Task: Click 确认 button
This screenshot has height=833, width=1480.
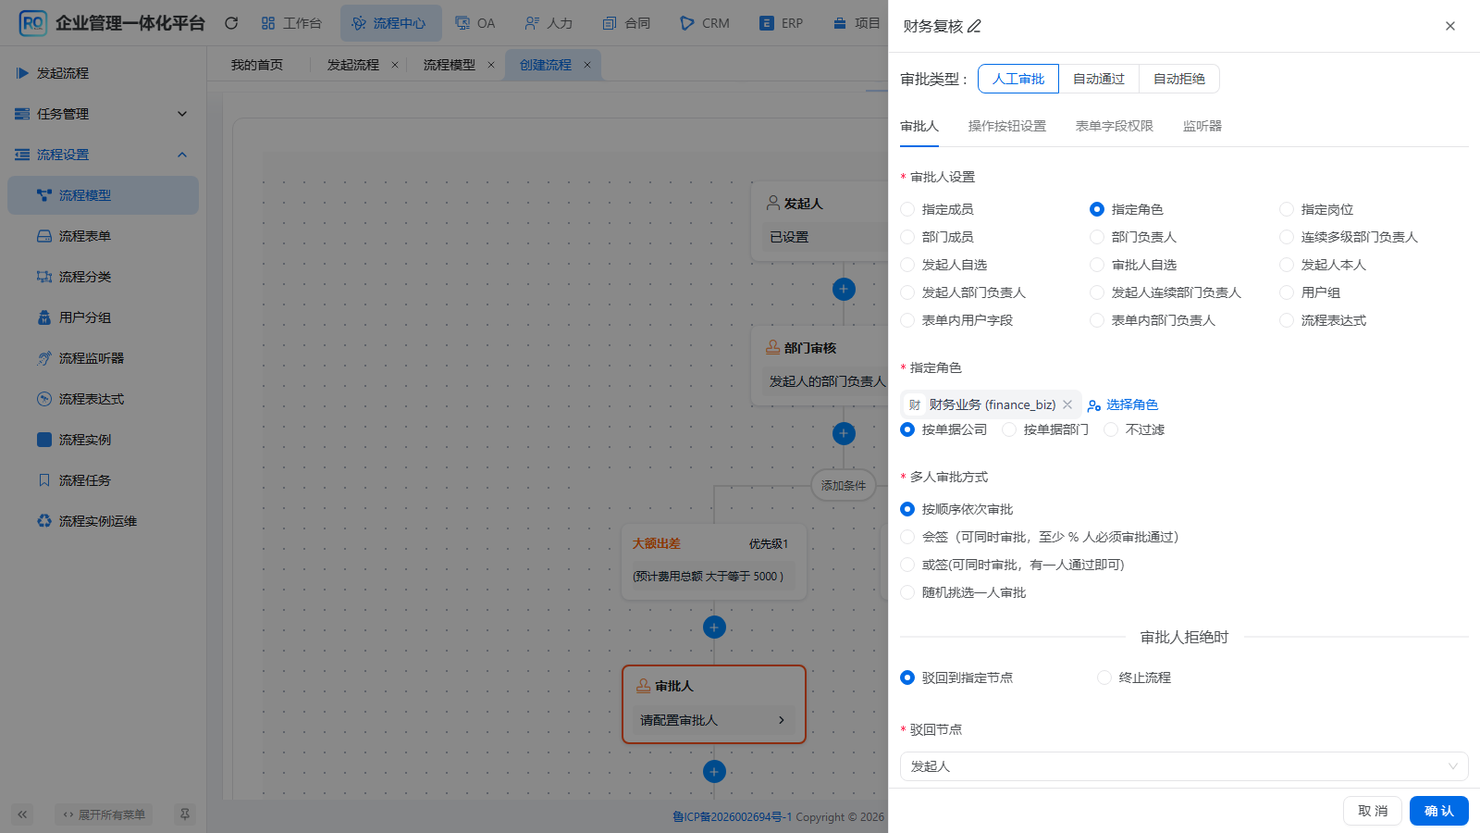Action: [1439, 811]
